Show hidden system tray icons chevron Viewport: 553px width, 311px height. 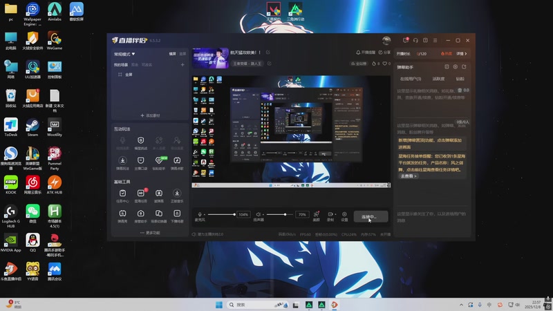coord(461,305)
